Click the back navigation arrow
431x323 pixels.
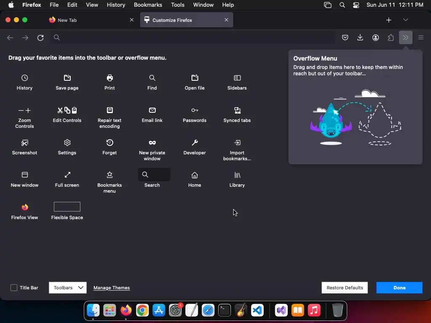point(10,37)
